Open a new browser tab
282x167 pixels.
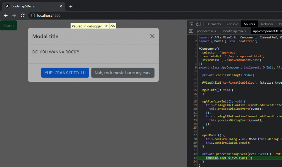71,6
